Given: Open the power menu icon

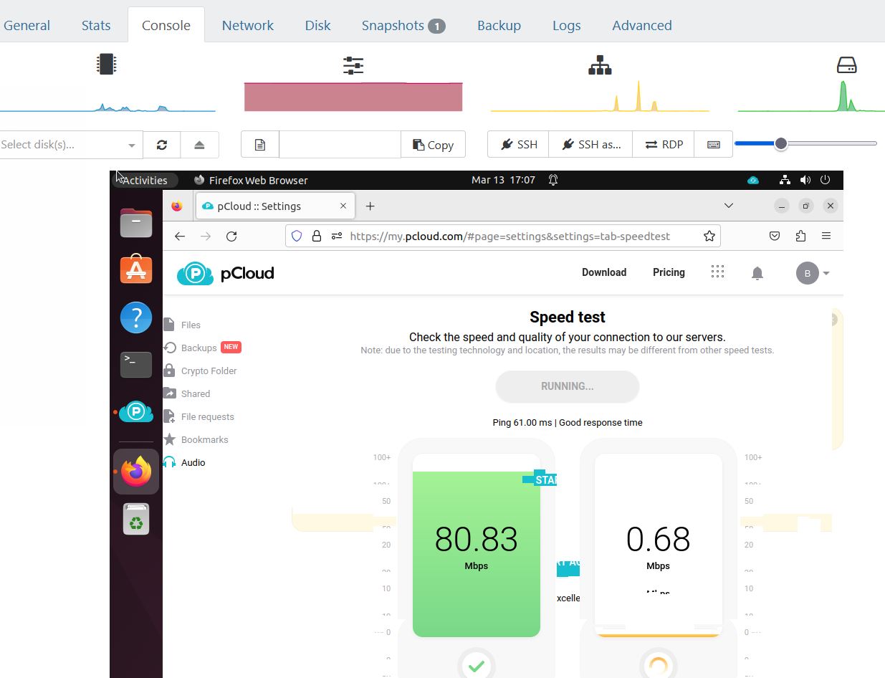Looking at the screenshot, I should [x=825, y=180].
